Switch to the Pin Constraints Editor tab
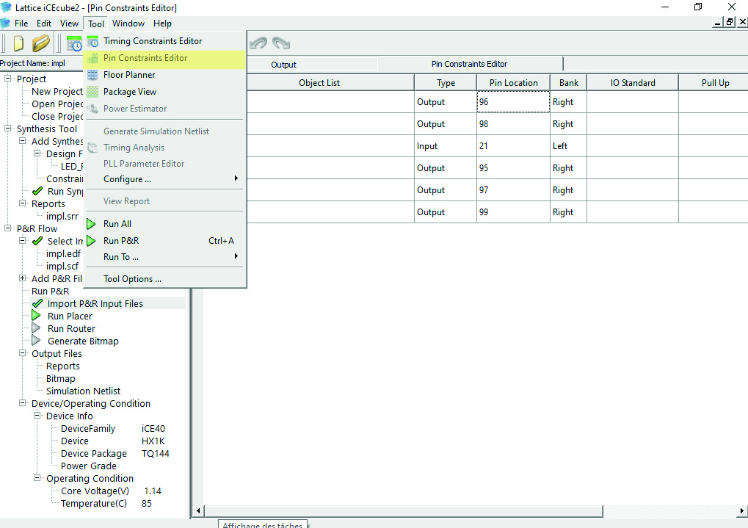The image size is (748, 528). click(469, 64)
